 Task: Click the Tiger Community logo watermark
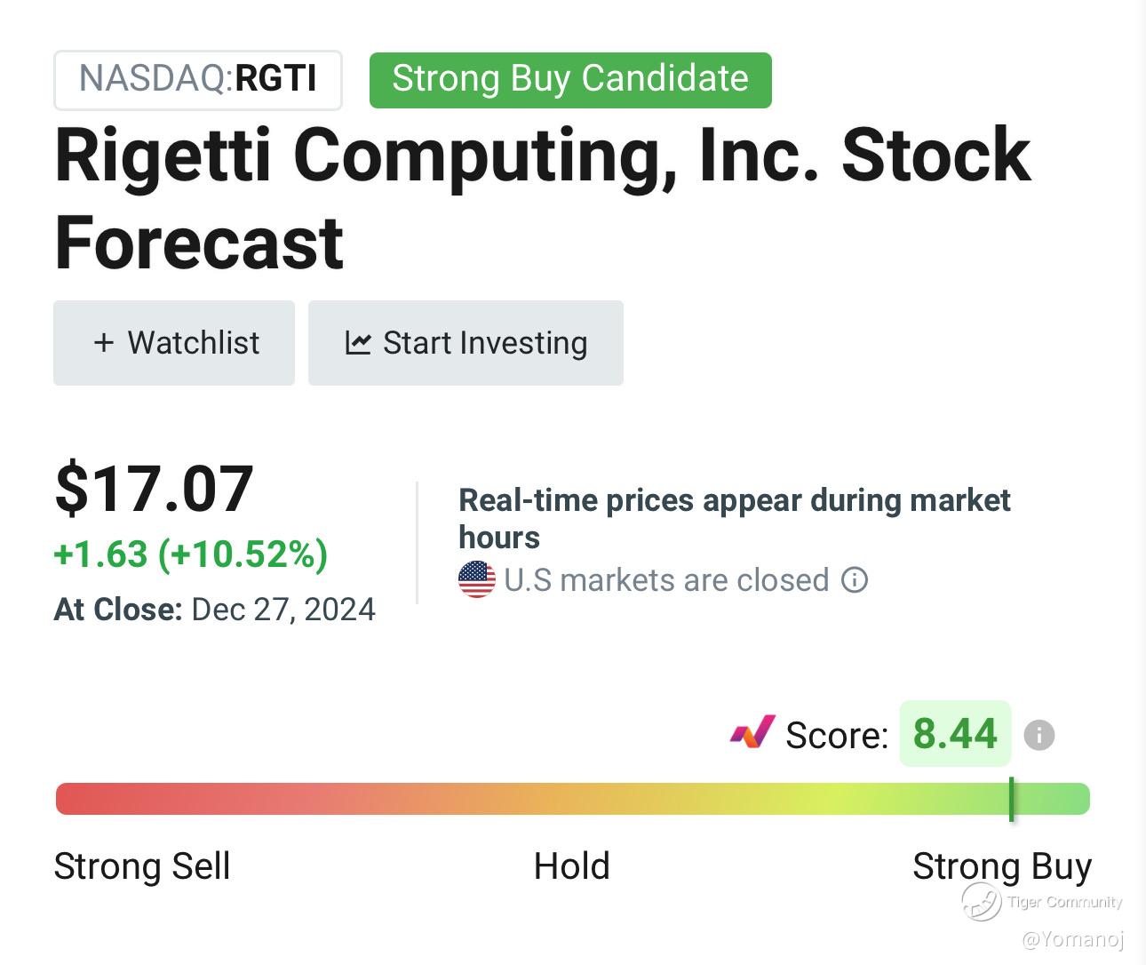coord(982,902)
